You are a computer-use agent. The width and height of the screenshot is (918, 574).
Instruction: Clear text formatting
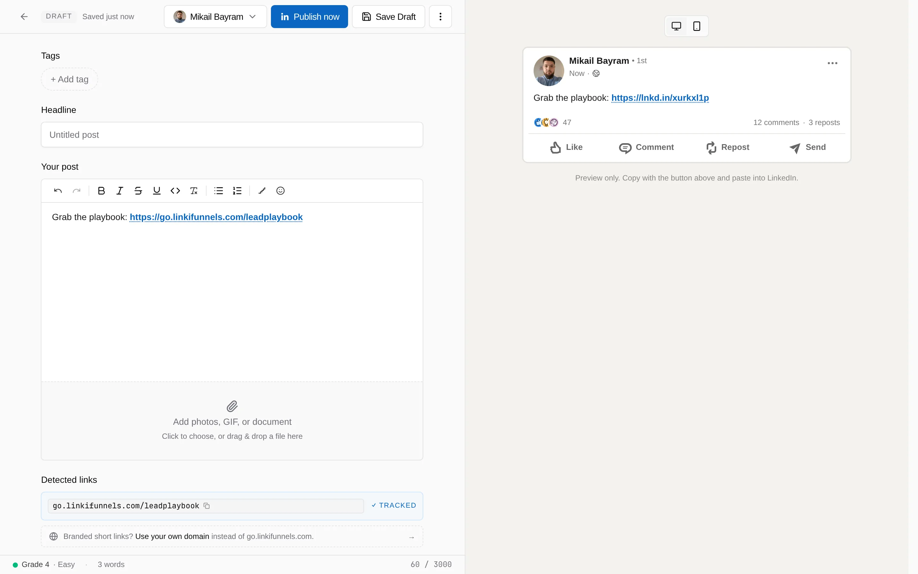194,191
